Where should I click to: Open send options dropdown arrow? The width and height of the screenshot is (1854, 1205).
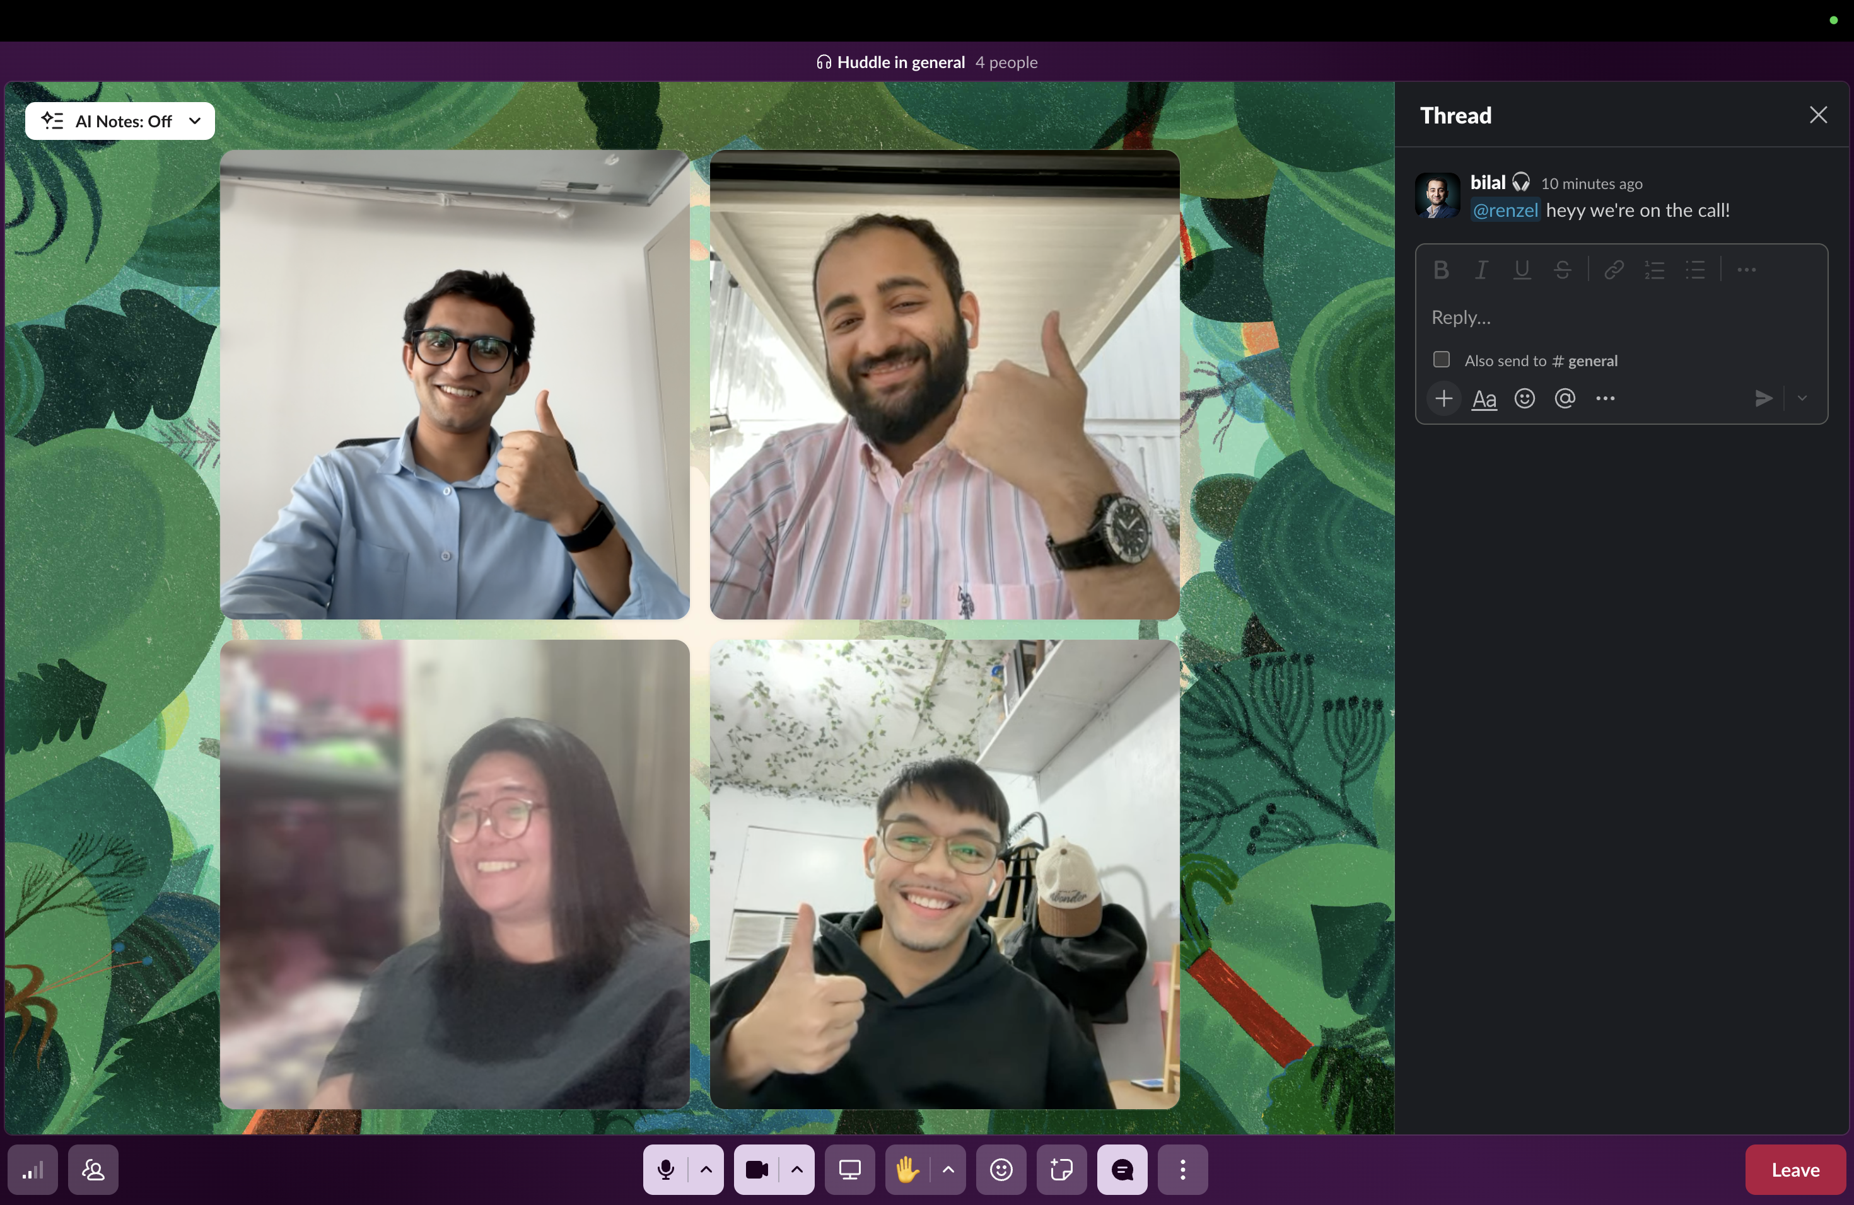(x=1802, y=398)
